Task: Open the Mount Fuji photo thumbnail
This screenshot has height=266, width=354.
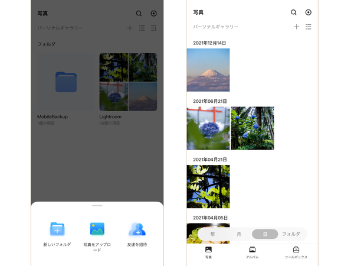Action: pos(208,70)
